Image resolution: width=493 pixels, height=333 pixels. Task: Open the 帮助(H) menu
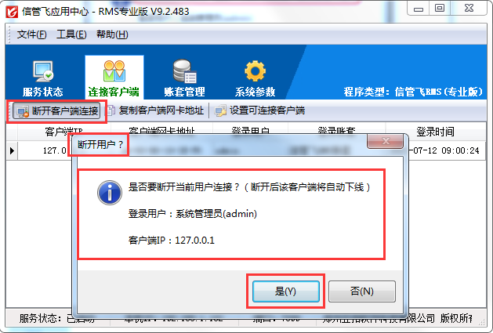pos(112,34)
